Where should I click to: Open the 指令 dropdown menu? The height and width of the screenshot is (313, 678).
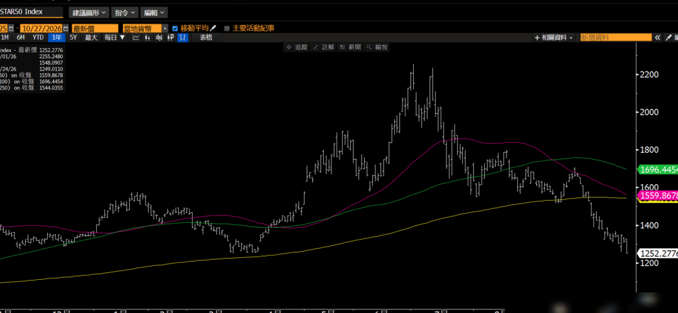(124, 13)
